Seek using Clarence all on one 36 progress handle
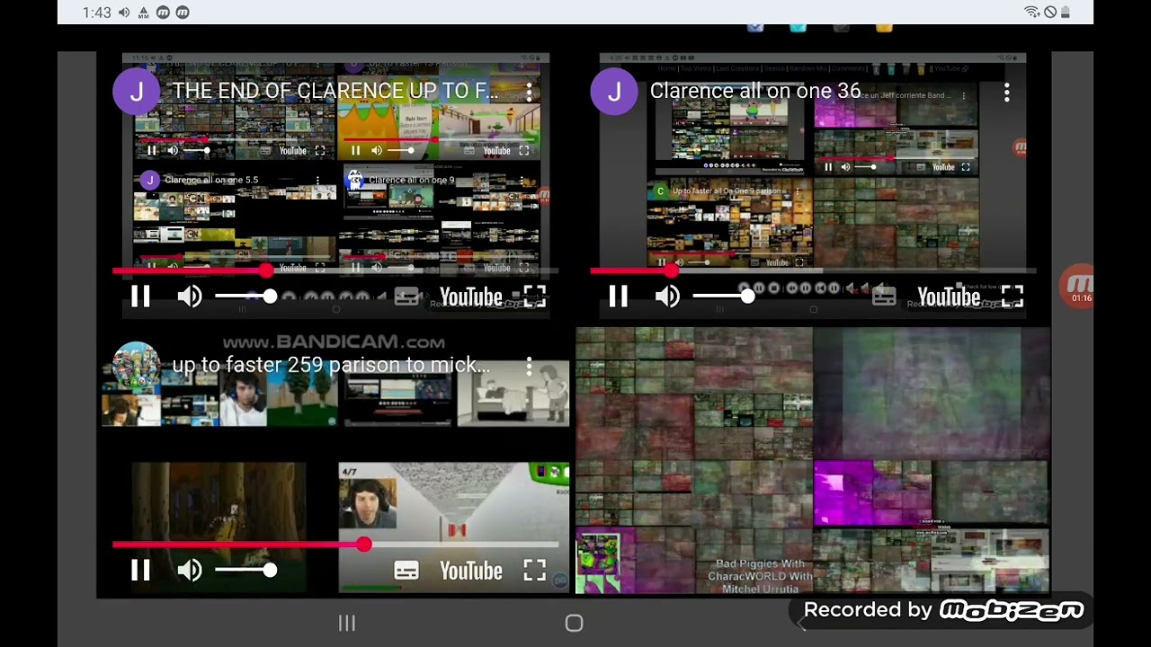 672,270
